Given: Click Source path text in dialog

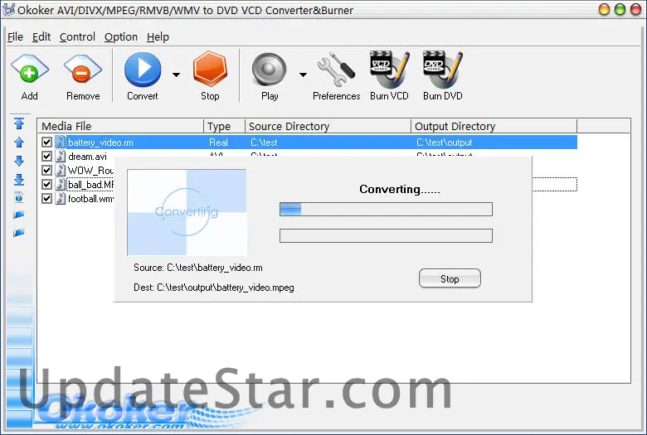Looking at the screenshot, I should coord(198,268).
